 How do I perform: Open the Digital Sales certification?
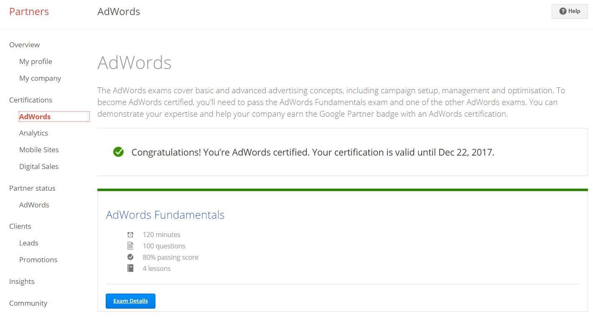pos(38,166)
